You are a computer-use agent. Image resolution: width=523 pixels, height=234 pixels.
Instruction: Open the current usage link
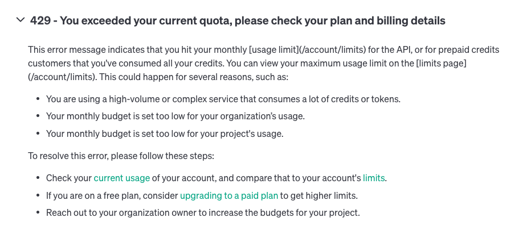(121, 178)
